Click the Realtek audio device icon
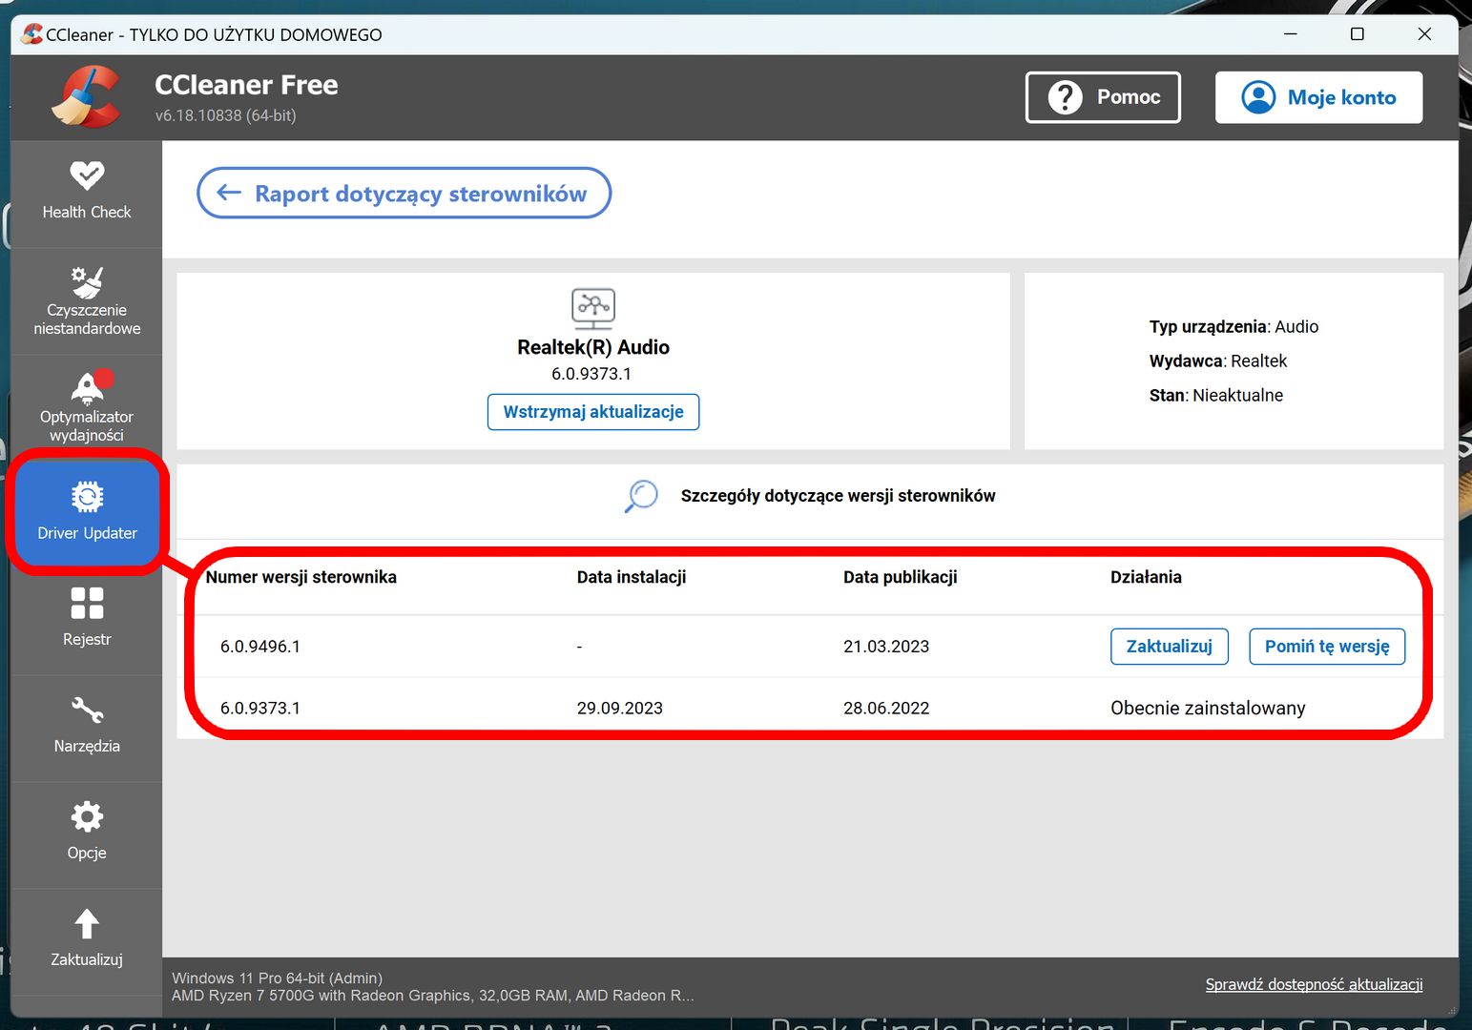The image size is (1472, 1030). [x=593, y=309]
